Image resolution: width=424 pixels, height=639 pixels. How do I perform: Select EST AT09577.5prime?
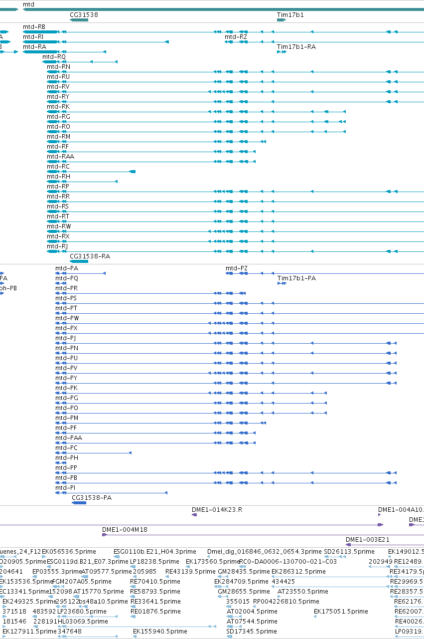tap(107, 571)
